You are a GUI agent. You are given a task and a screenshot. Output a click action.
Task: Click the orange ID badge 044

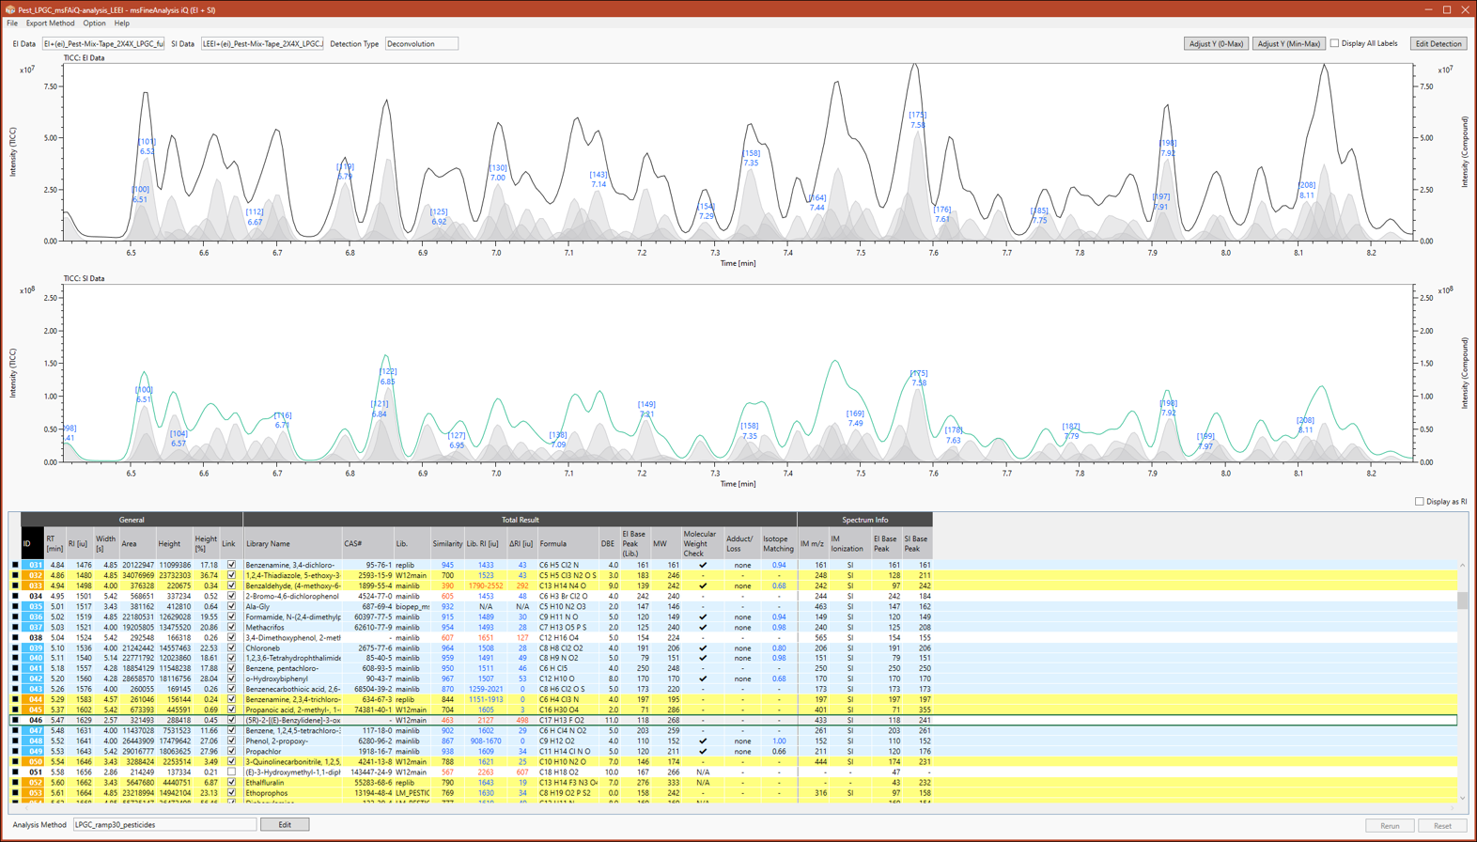[x=35, y=699]
